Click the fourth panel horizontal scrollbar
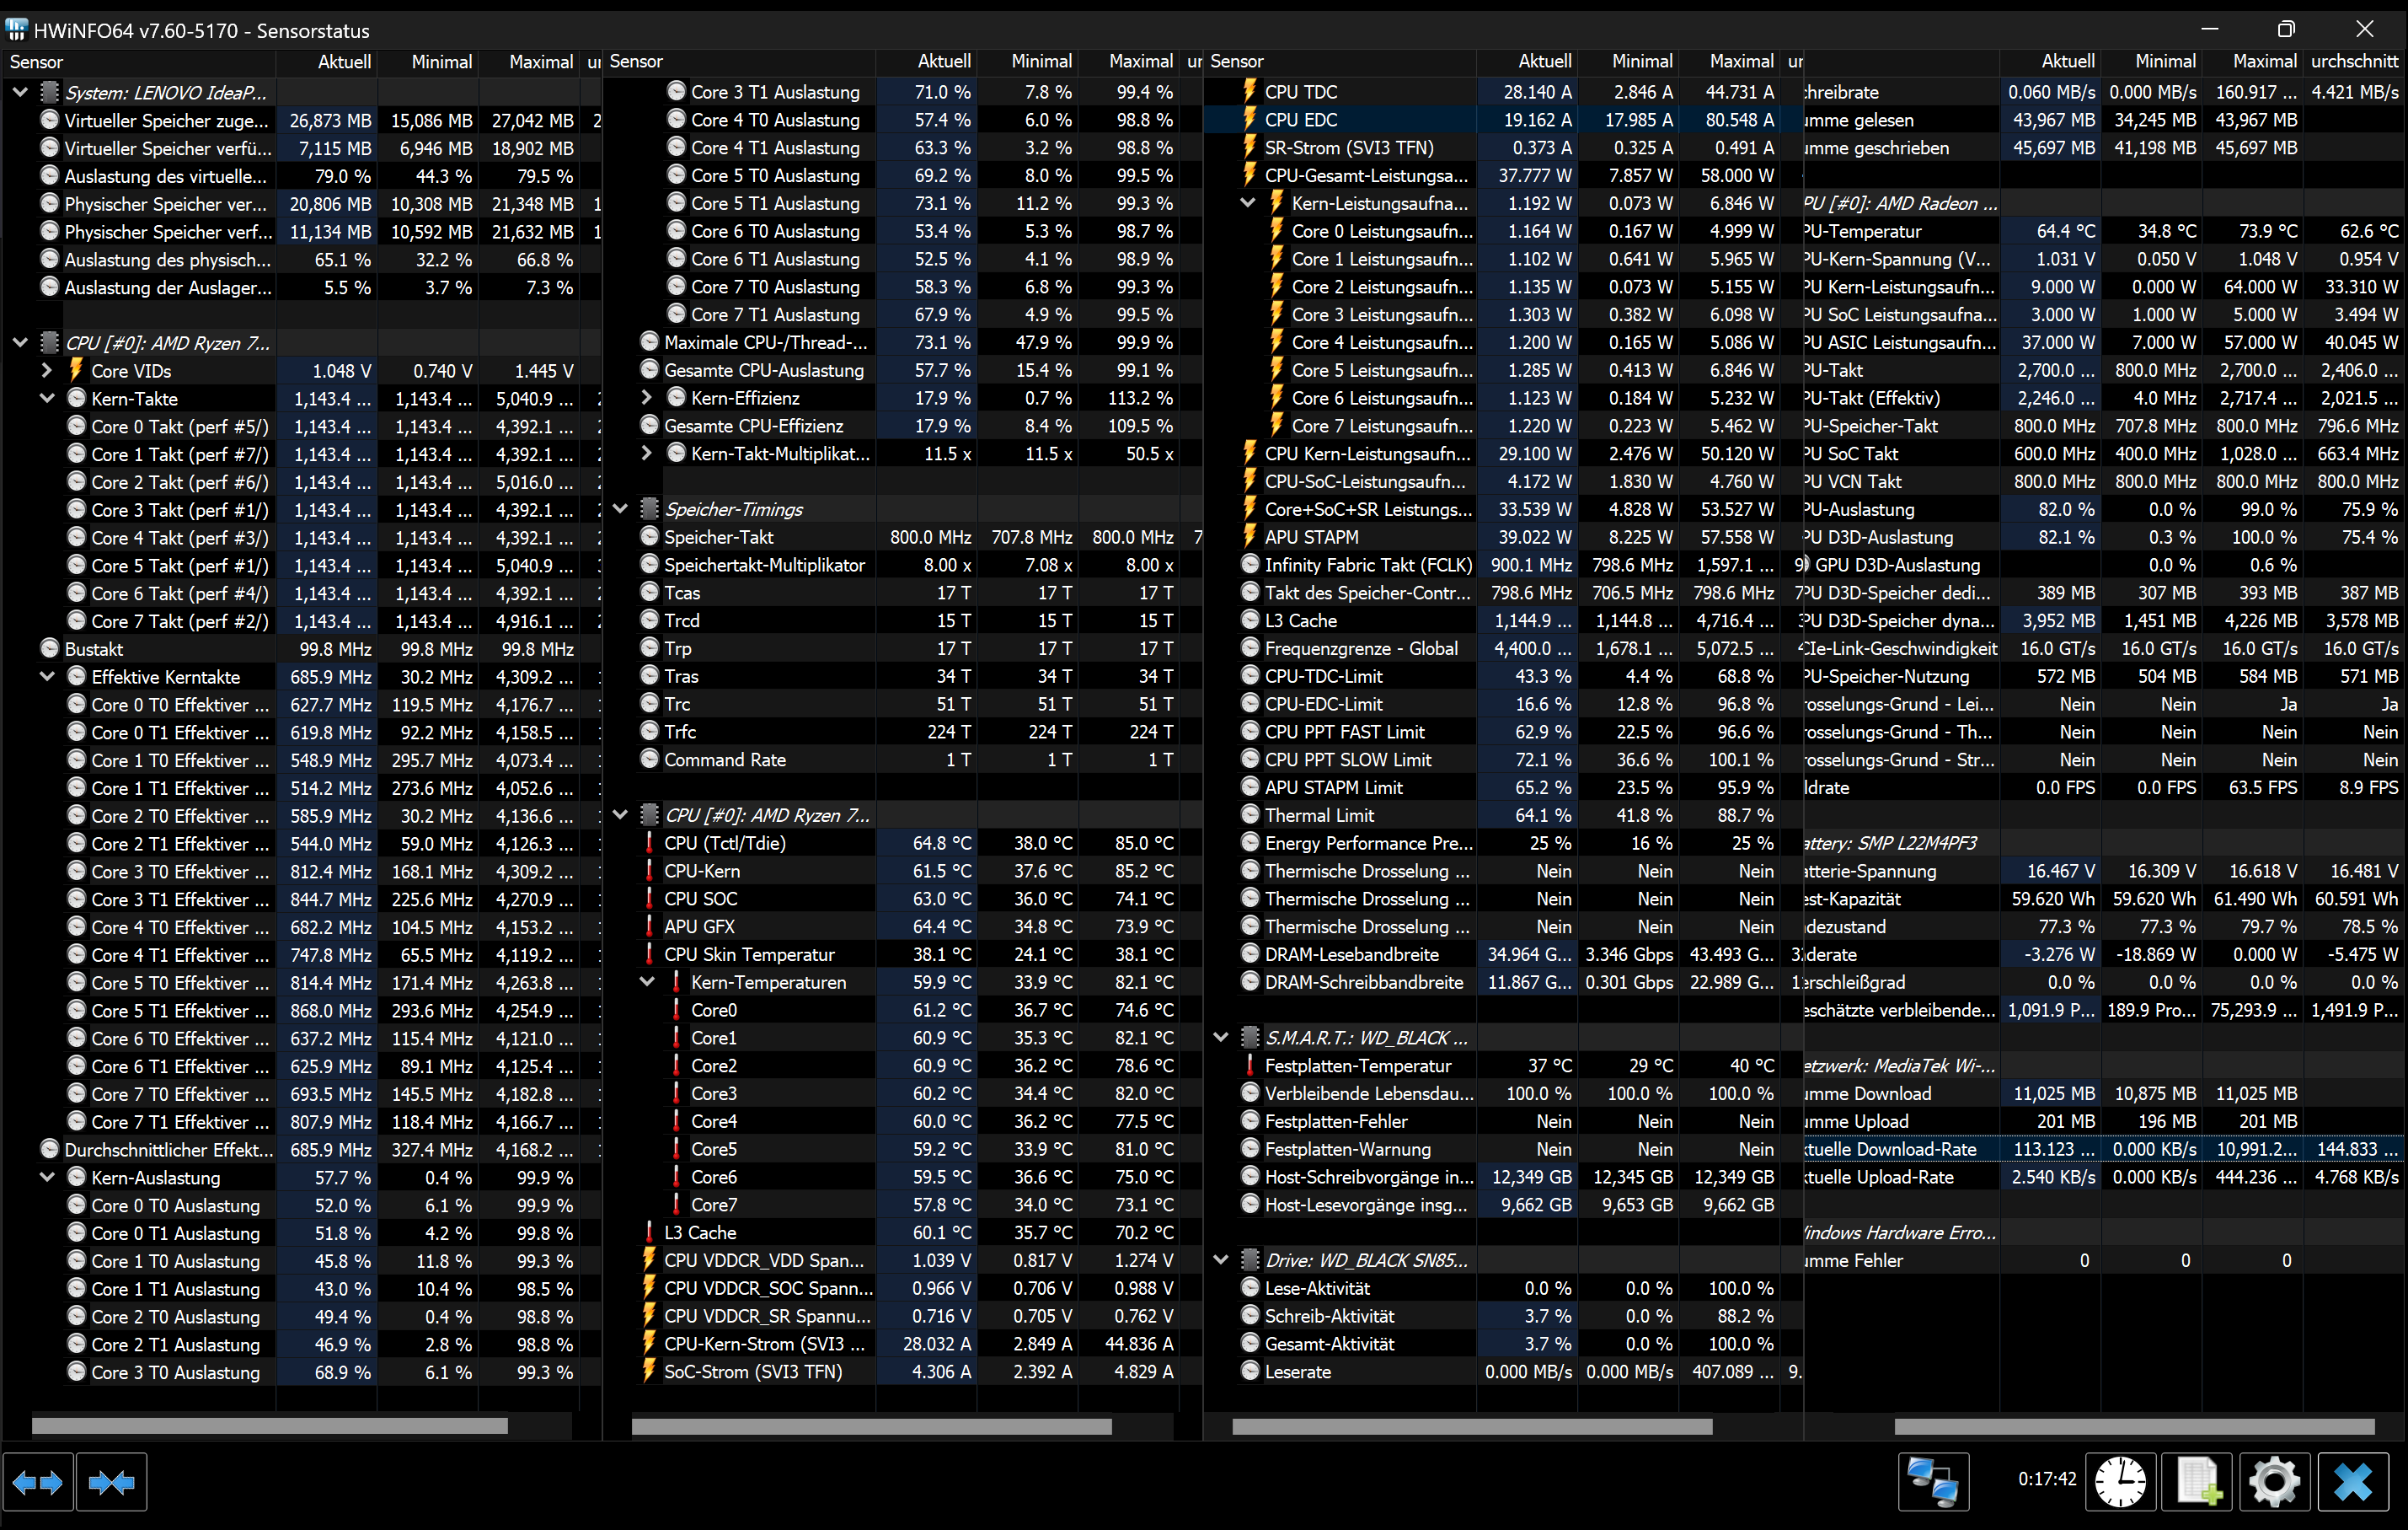The image size is (2408, 1530). 2134,1426
